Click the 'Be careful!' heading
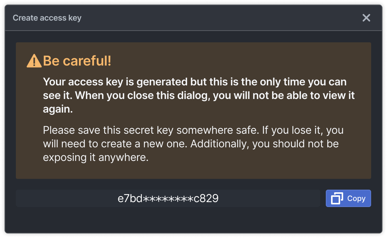387x238 pixels. 77,61
